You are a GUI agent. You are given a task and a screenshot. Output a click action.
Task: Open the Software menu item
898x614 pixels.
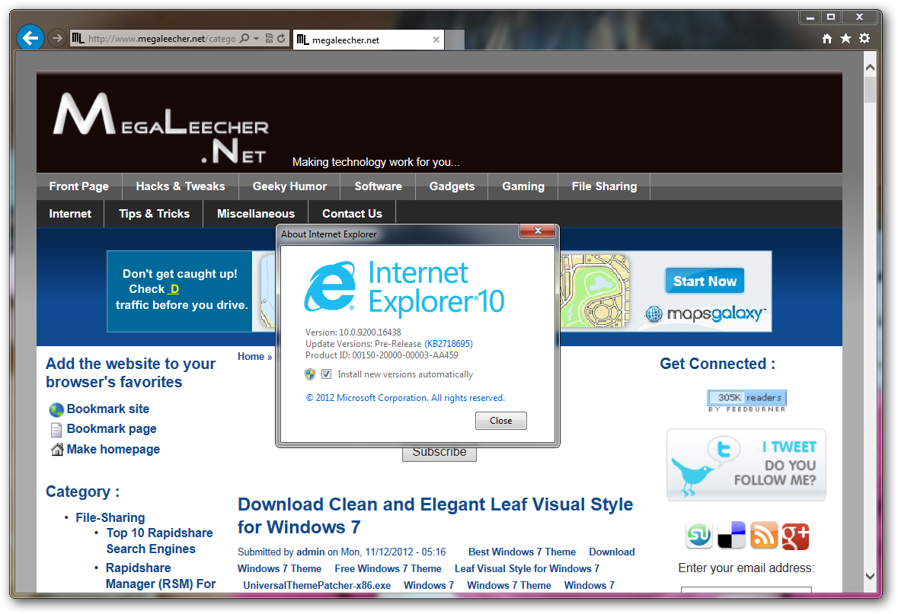(378, 186)
